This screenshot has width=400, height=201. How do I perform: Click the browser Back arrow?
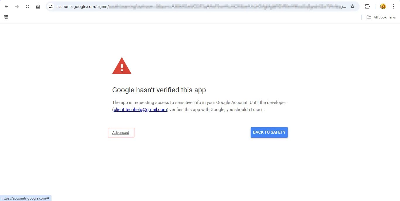[6, 6]
